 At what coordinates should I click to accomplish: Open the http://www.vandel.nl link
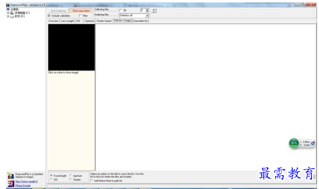[x=27, y=182]
